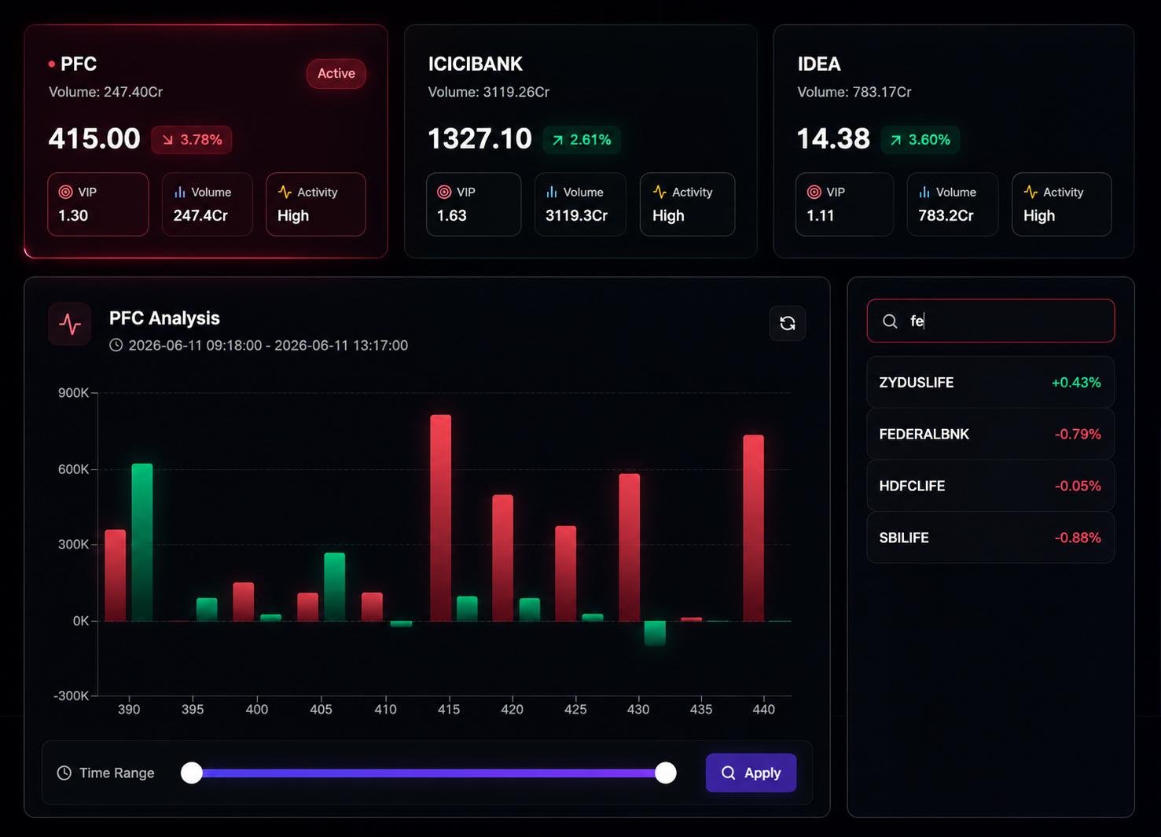The width and height of the screenshot is (1161, 837).
Task: Click the Volume bars icon in ICICIBANK card
Action: coord(552,192)
